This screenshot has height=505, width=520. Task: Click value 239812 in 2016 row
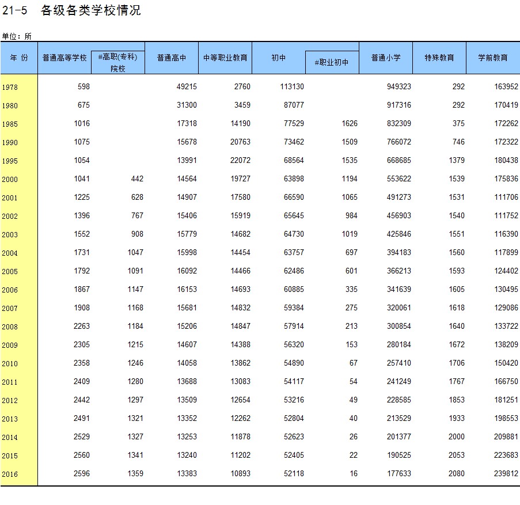(x=506, y=473)
